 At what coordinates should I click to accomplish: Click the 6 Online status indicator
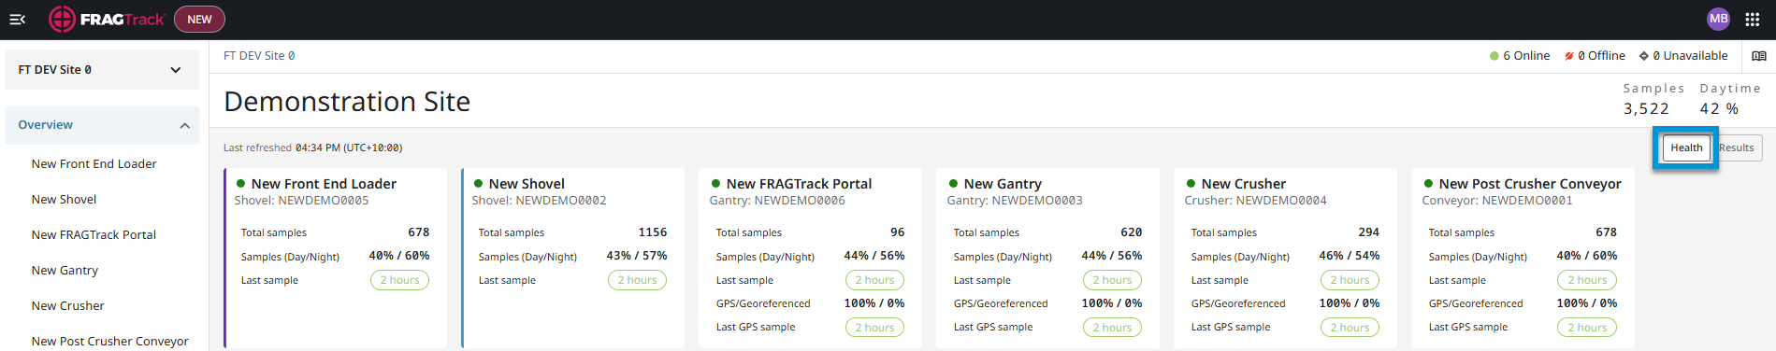(1520, 56)
